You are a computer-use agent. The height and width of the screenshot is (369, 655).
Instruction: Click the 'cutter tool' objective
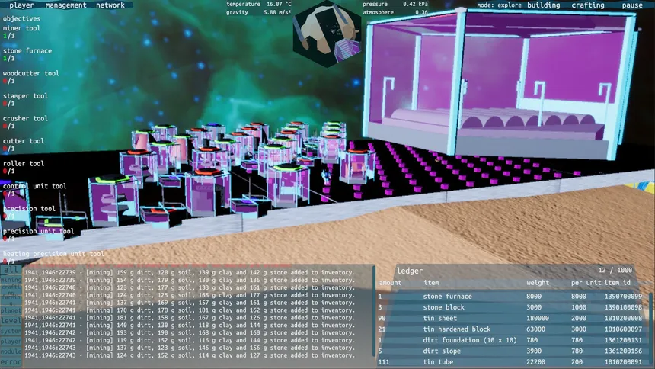(x=24, y=141)
